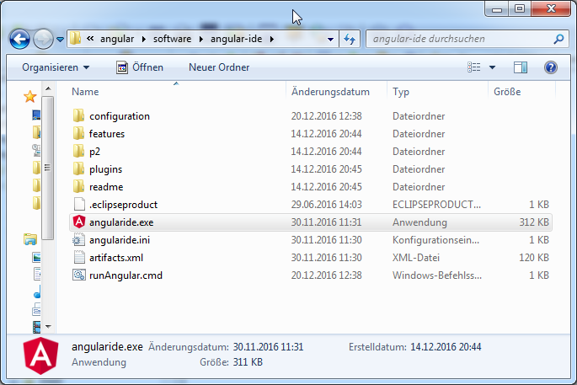
Task: Click the 120 KB size of artifacts.xml
Action: point(533,258)
